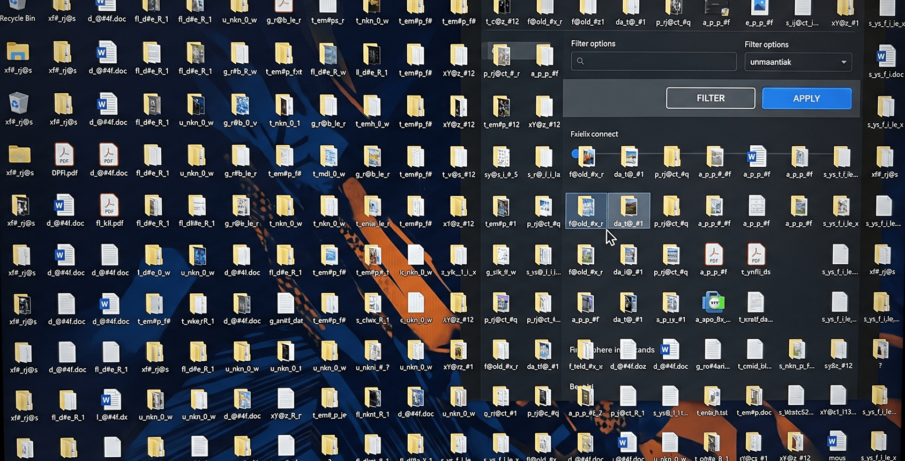The height and width of the screenshot is (461, 905).
Task: Select the mous Word document icon
Action: (x=836, y=442)
